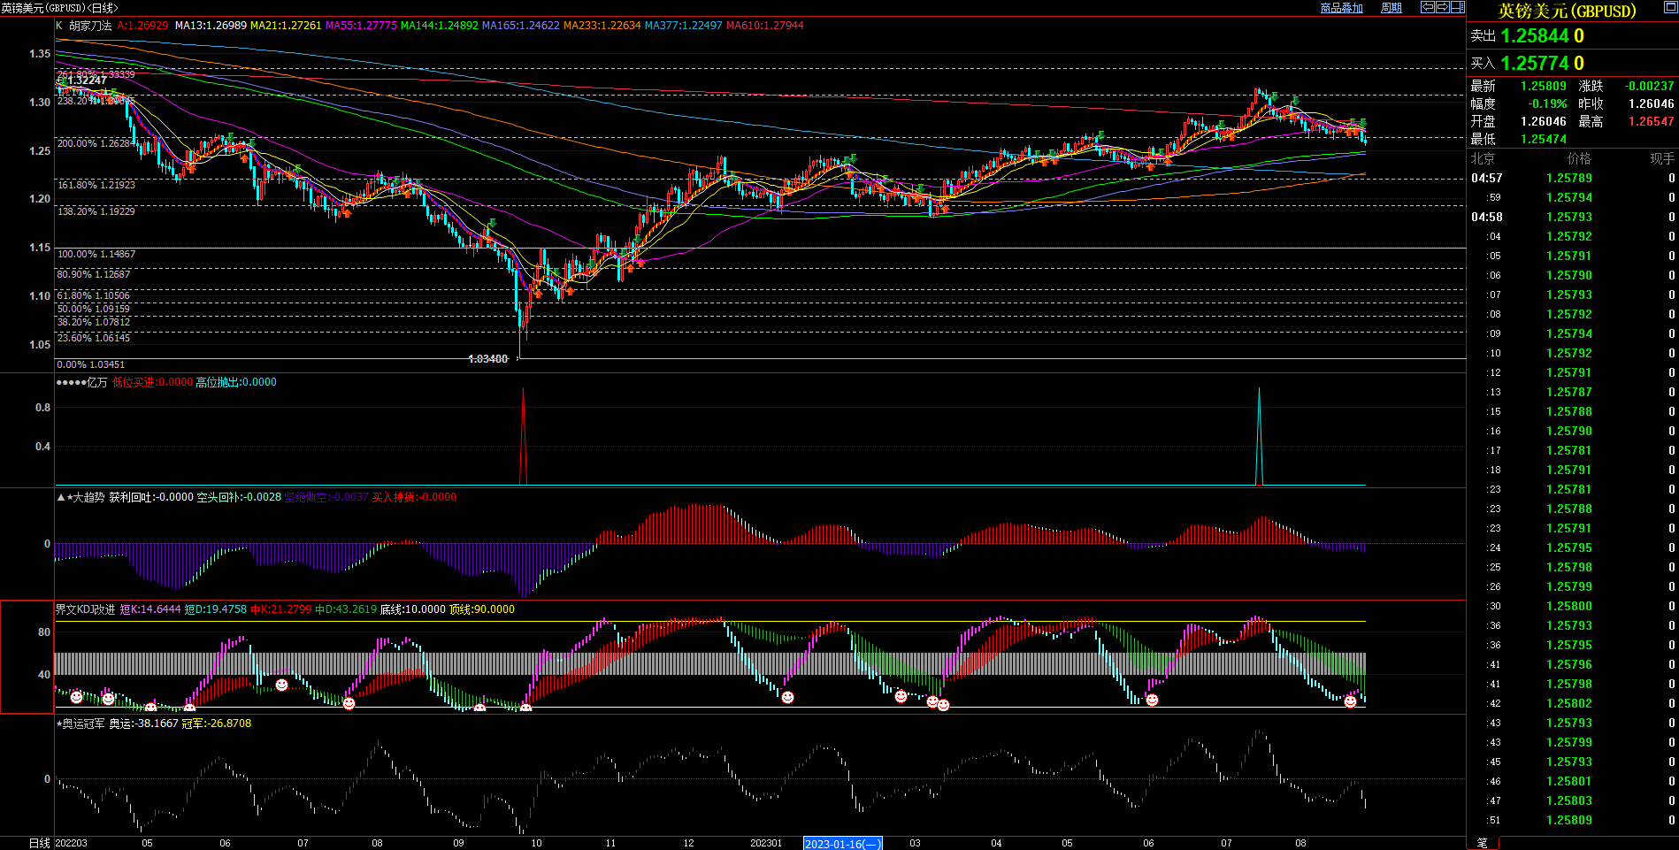Viewport: 1679px width, 850px height.
Task: Open the 周期 period menu
Action: (1391, 8)
